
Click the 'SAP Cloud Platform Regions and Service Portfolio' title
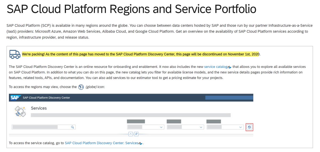[131, 9]
